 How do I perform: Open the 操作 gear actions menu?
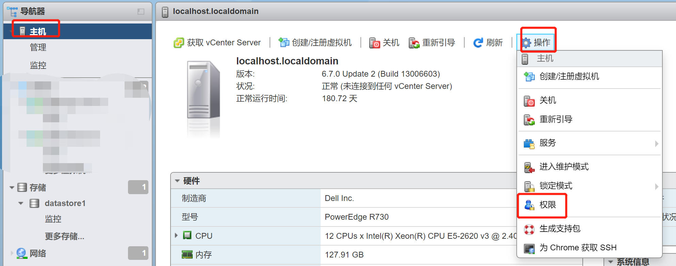(537, 43)
